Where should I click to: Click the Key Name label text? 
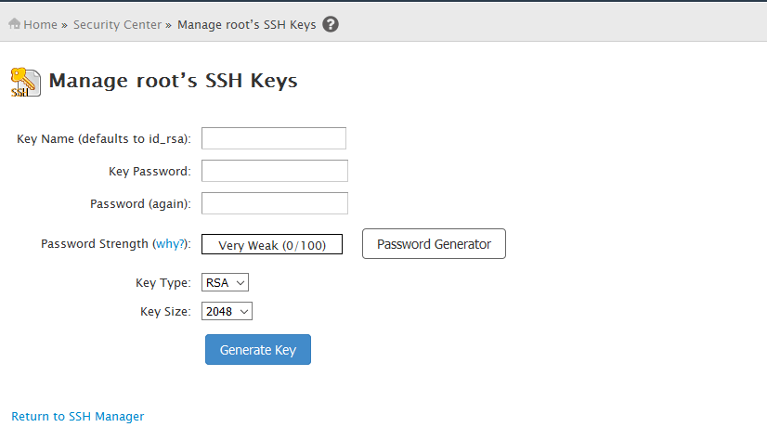coord(103,139)
